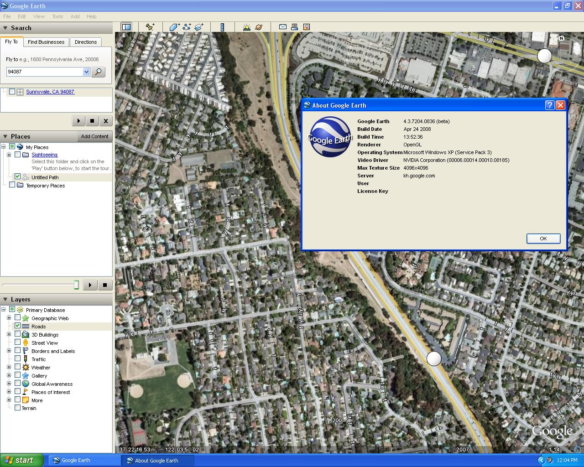Image resolution: width=584 pixels, height=467 pixels.
Task: Click the Street View pegman layer icon
Action: coord(26,343)
